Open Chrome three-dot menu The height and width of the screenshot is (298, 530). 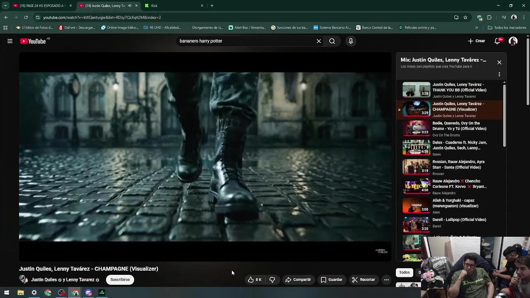click(524, 17)
